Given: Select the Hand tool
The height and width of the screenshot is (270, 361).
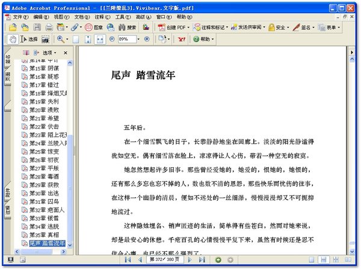Looking at the screenshot, I should 13,39.
